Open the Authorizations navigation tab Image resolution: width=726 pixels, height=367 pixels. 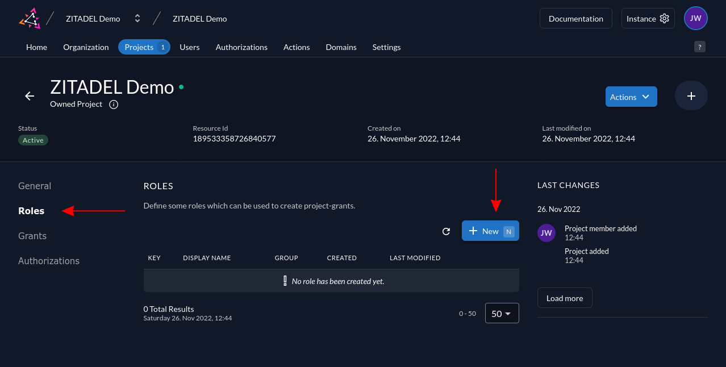coord(241,47)
